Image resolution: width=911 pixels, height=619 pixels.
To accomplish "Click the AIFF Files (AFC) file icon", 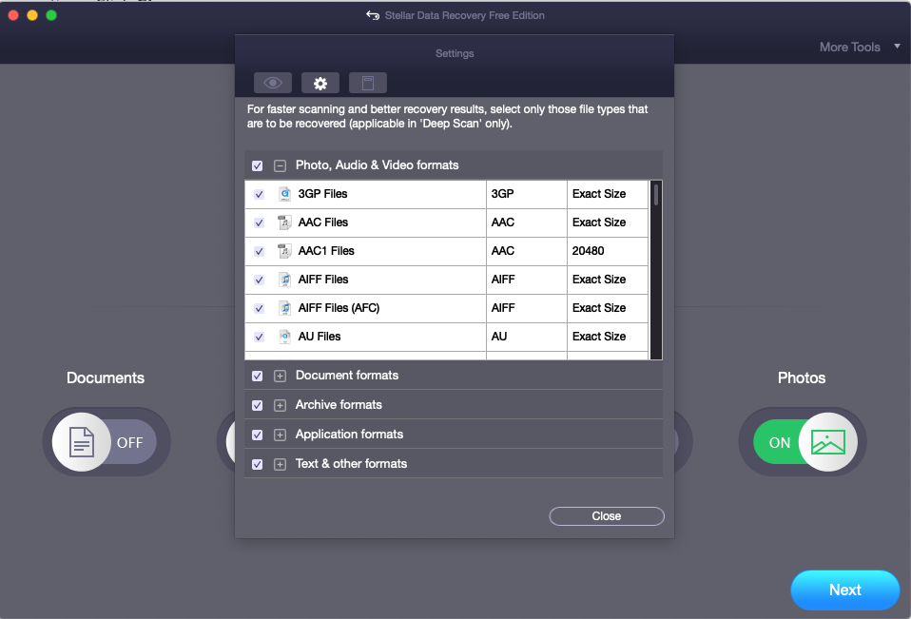I will click(284, 308).
